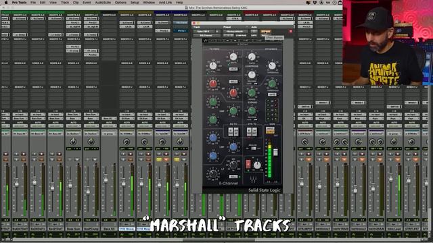Mute the Bass Sum track

[x=76, y=159]
